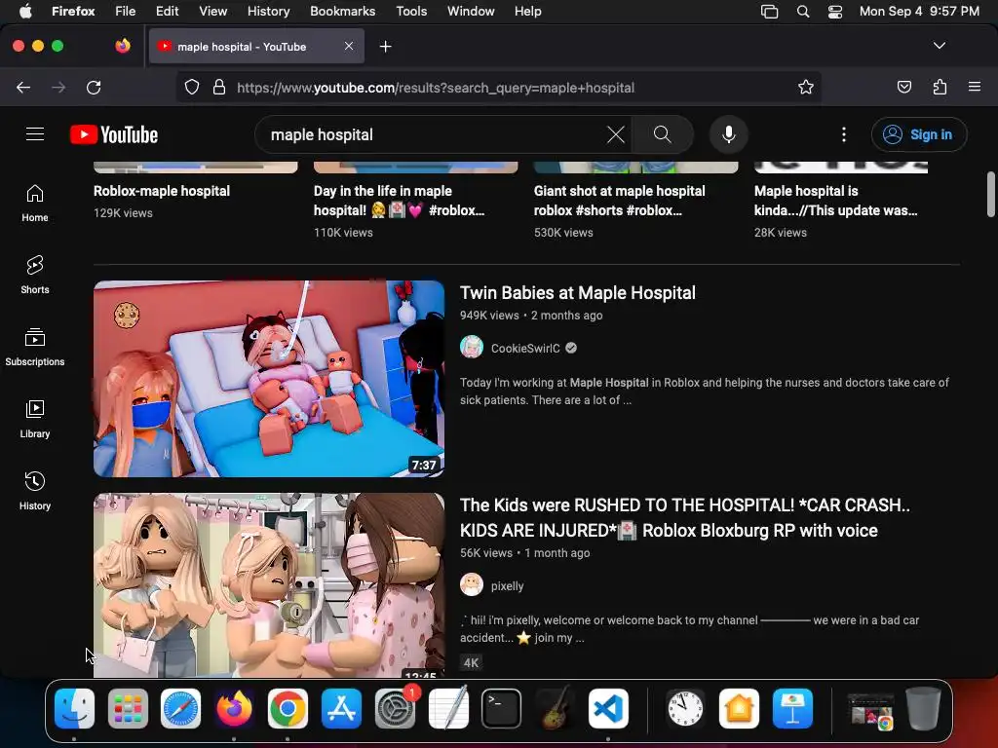Click the magnifier search button

(x=663, y=134)
